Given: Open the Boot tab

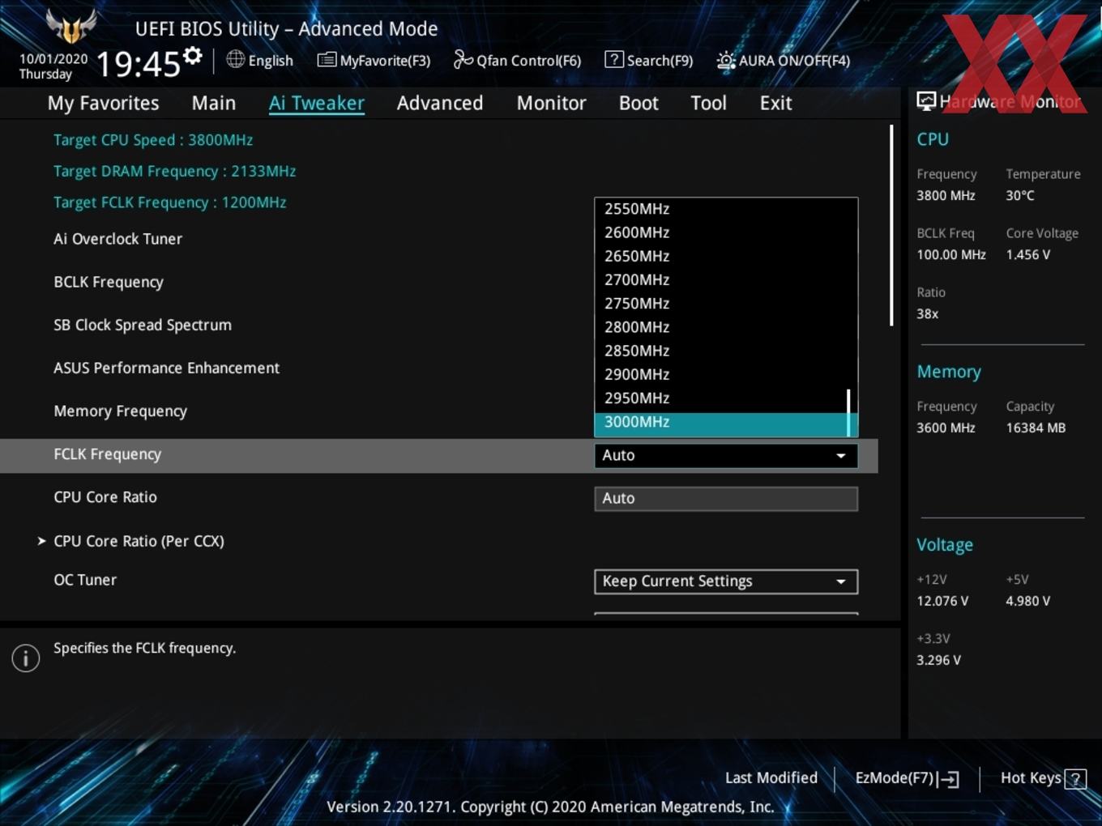Looking at the screenshot, I should 639,103.
